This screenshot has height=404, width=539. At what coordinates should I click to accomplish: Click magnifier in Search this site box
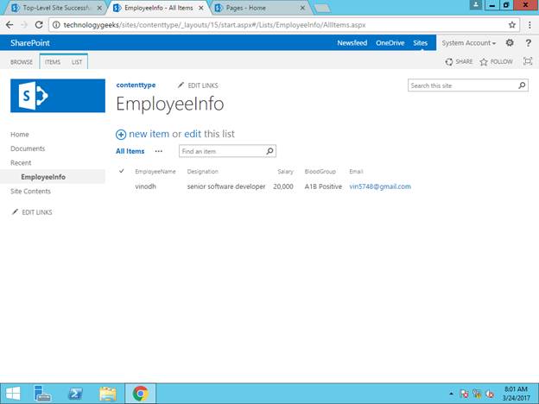522,85
